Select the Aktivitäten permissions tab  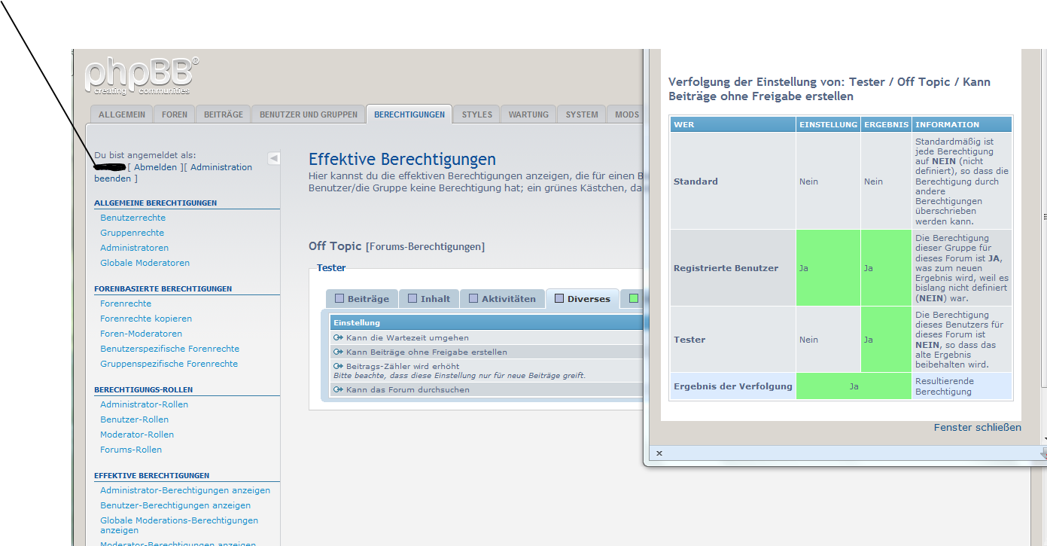pos(502,299)
